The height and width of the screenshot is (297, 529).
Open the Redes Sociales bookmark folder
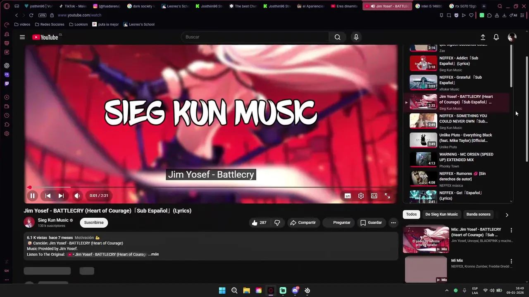coord(50,24)
